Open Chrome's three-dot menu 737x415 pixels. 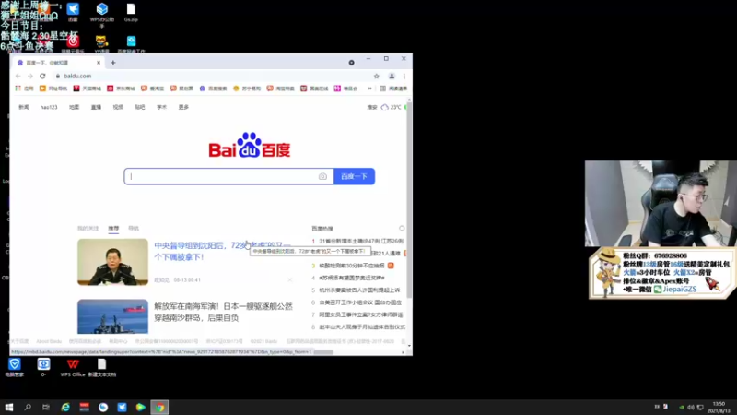pyautogui.click(x=404, y=76)
